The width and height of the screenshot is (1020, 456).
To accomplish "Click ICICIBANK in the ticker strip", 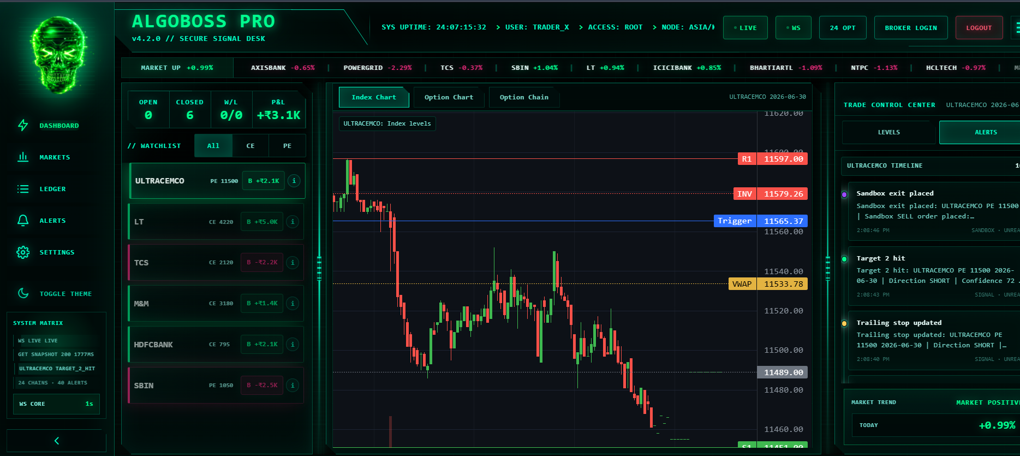I will tap(687, 68).
